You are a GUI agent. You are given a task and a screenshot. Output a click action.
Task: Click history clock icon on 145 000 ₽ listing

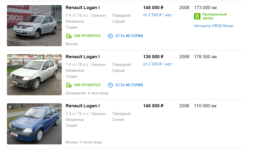click(x=110, y=36)
